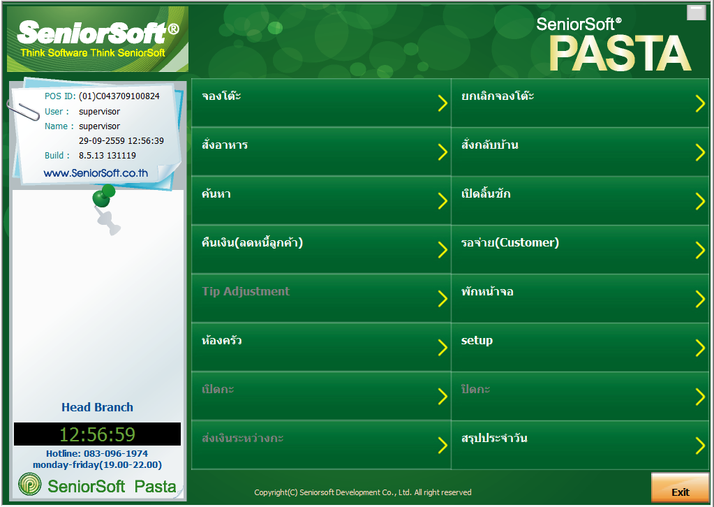Click the greyed เปิดกะ open shift item
The width and height of the screenshot is (714, 507).
point(321,396)
